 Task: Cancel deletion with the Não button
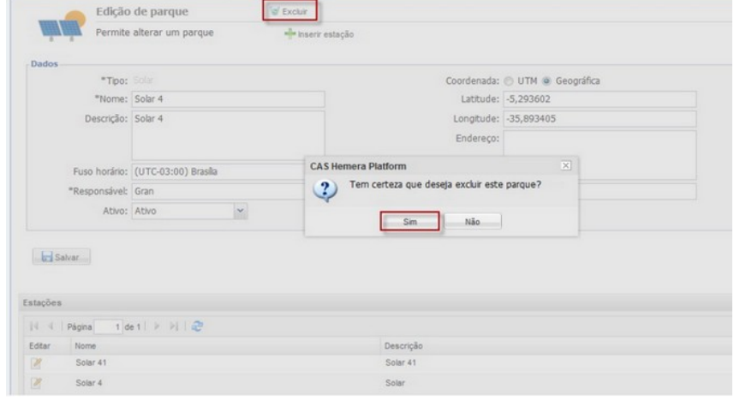(472, 221)
